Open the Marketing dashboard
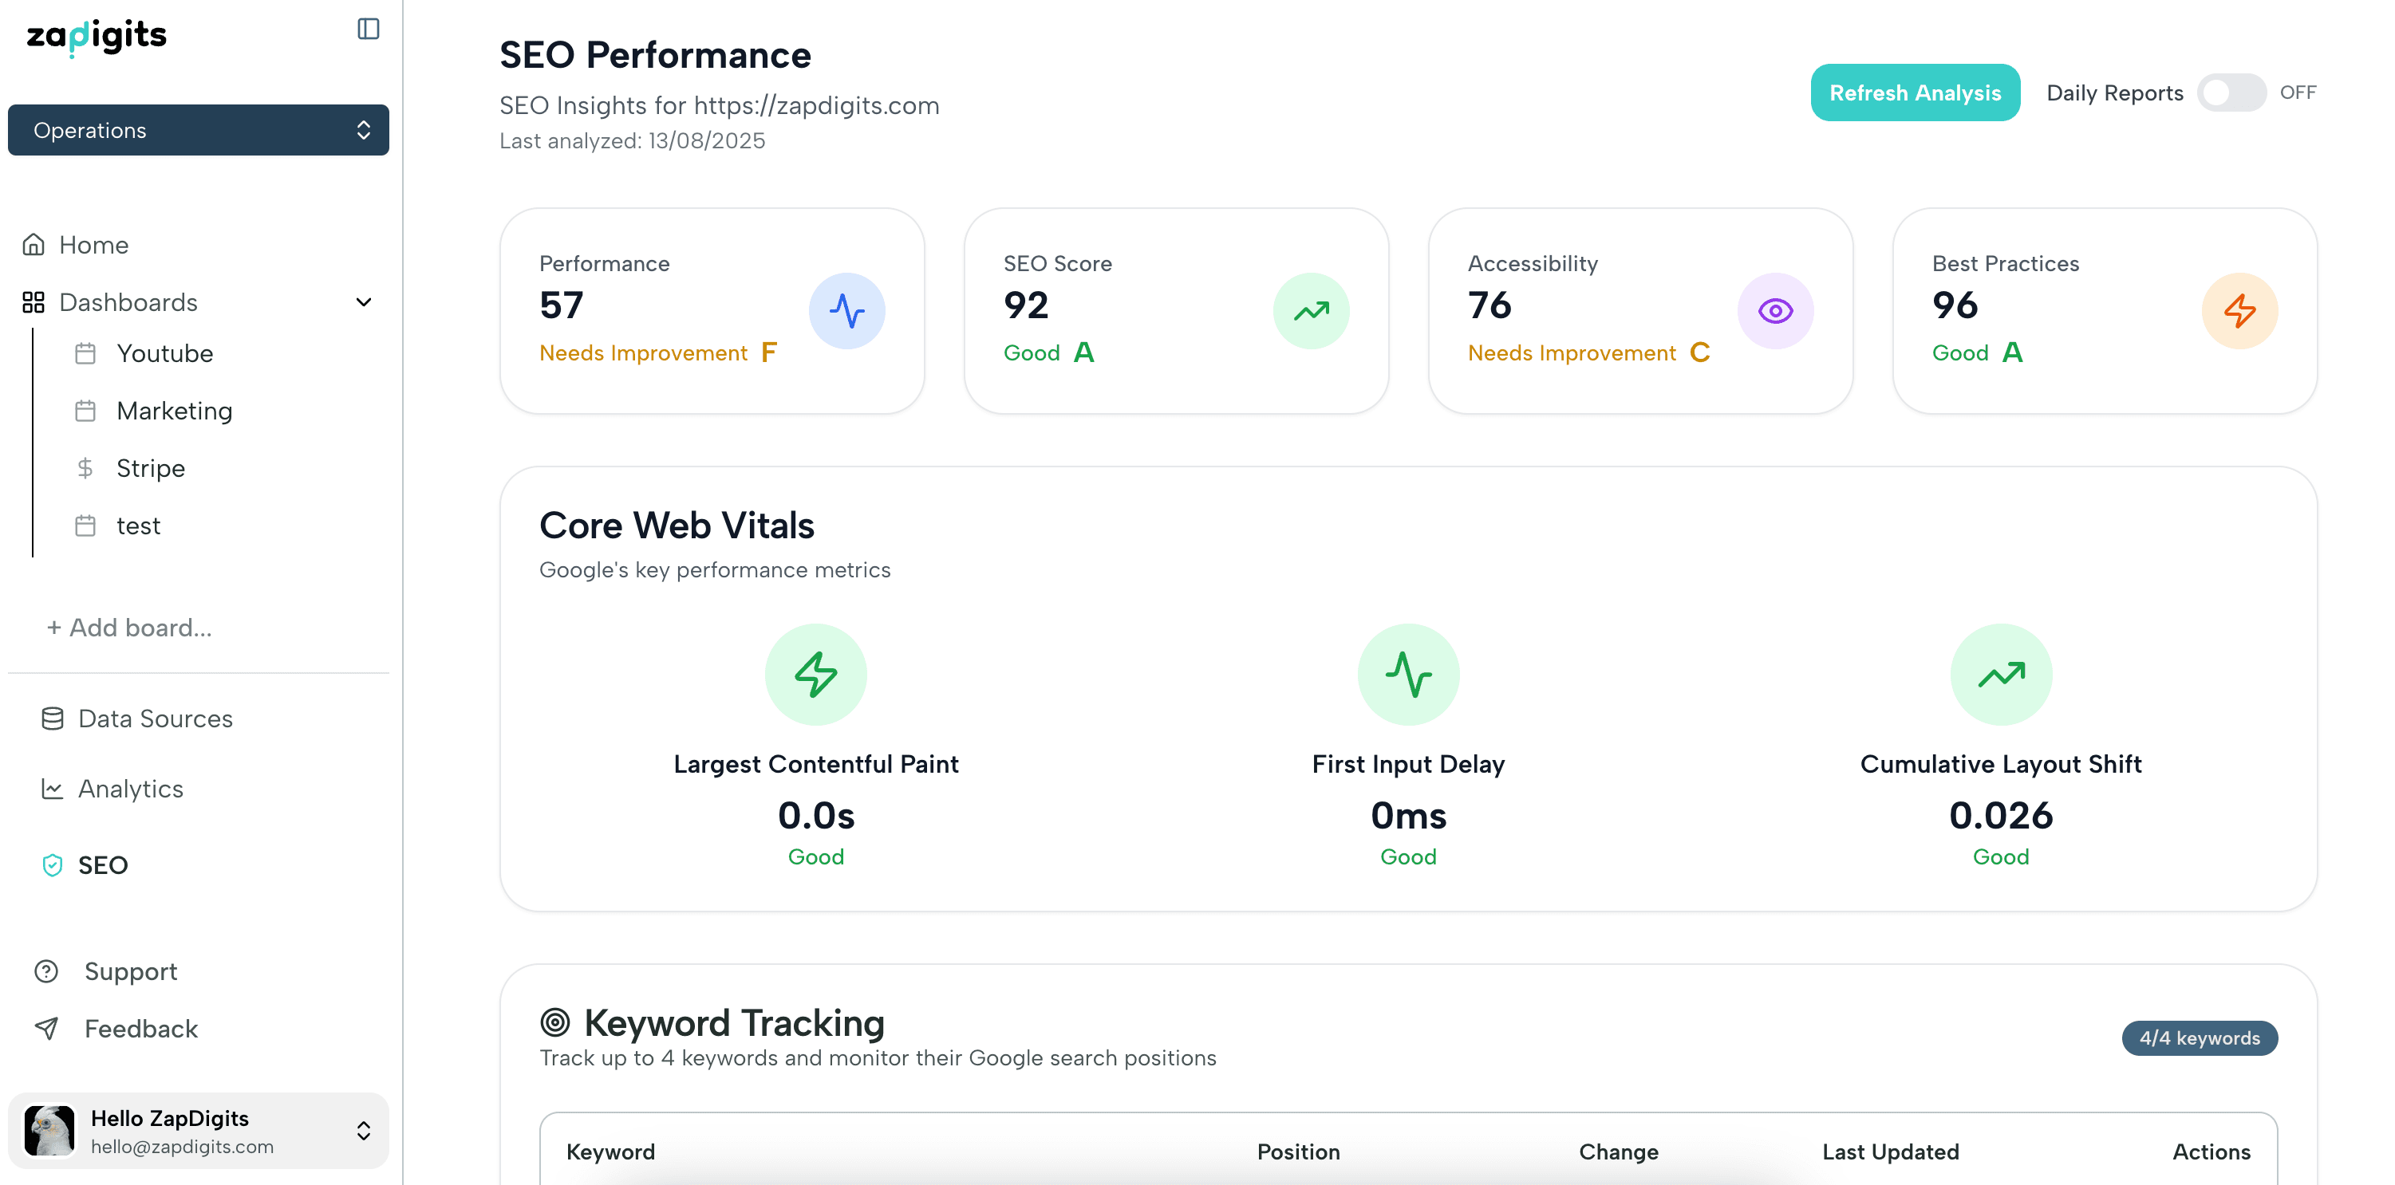 pos(175,410)
